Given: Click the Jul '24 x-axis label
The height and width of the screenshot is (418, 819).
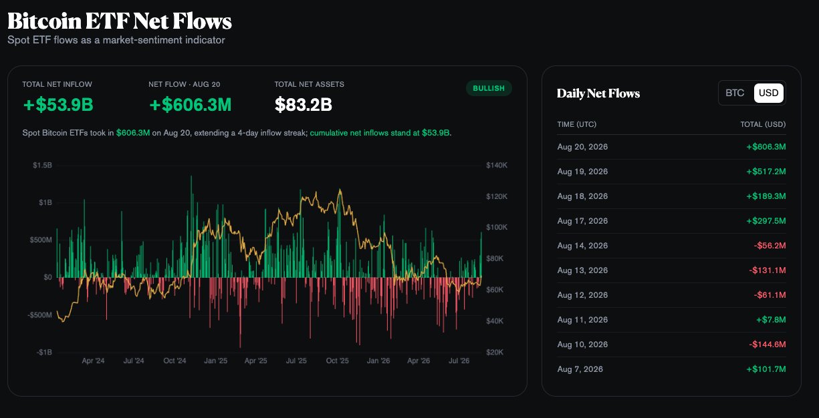Looking at the screenshot, I should coord(134,361).
